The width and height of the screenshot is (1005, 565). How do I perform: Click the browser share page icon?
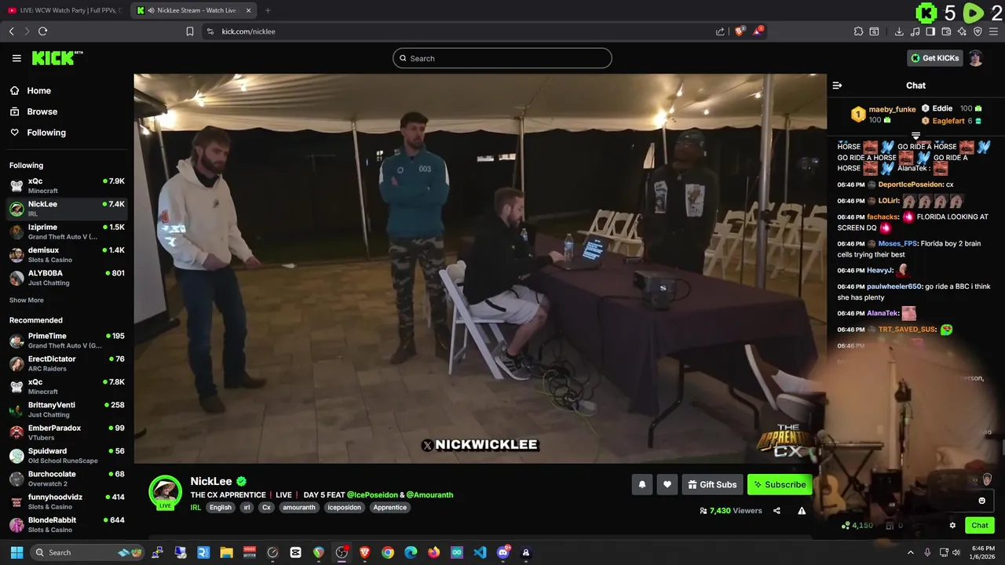(x=720, y=31)
